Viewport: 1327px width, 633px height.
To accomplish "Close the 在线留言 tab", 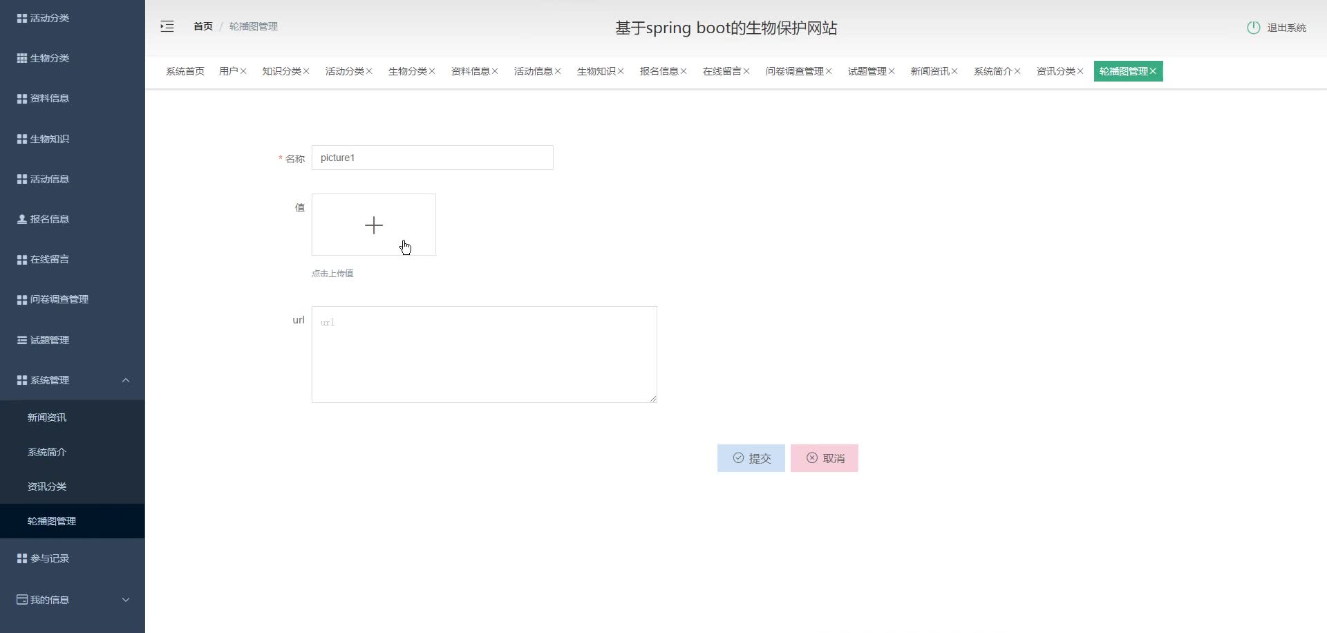I will coord(746,71).
